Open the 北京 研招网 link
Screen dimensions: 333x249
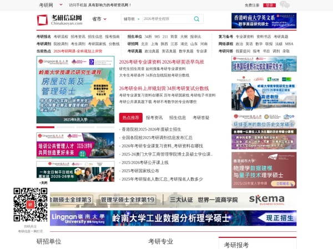tap(144, 44)
